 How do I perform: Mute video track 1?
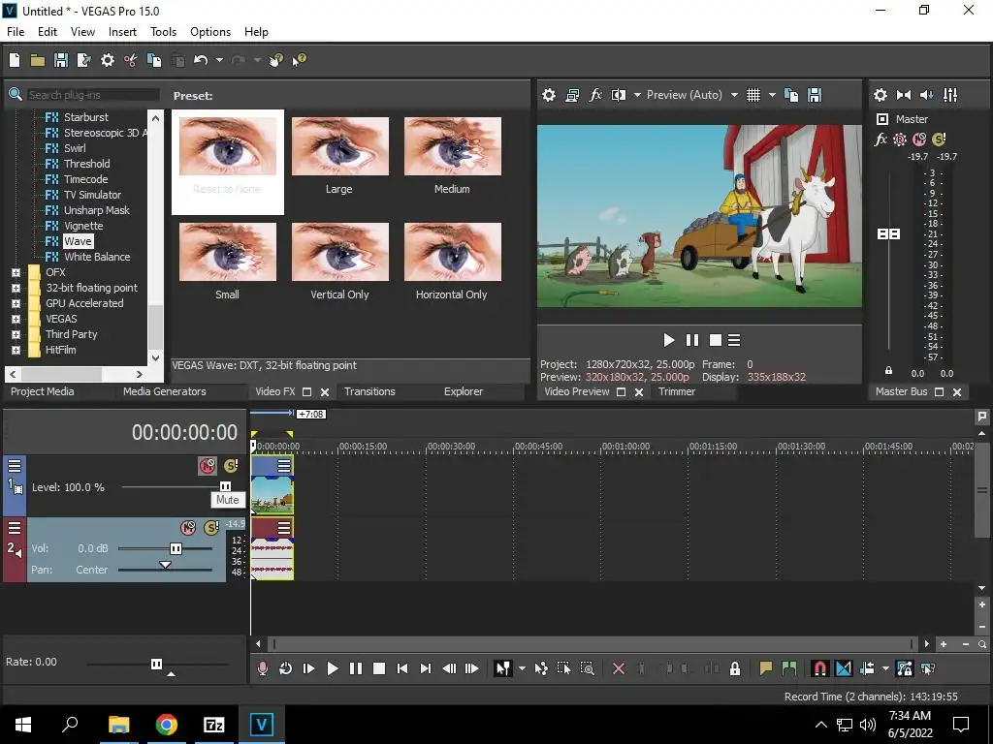coord(208,466)
